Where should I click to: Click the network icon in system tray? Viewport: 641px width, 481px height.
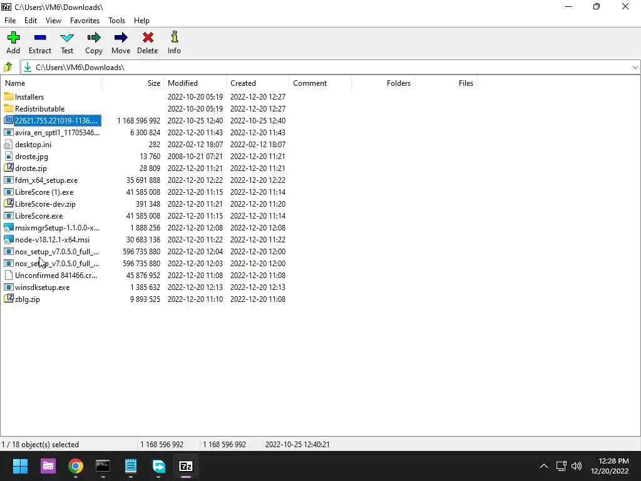click(561, 466)
